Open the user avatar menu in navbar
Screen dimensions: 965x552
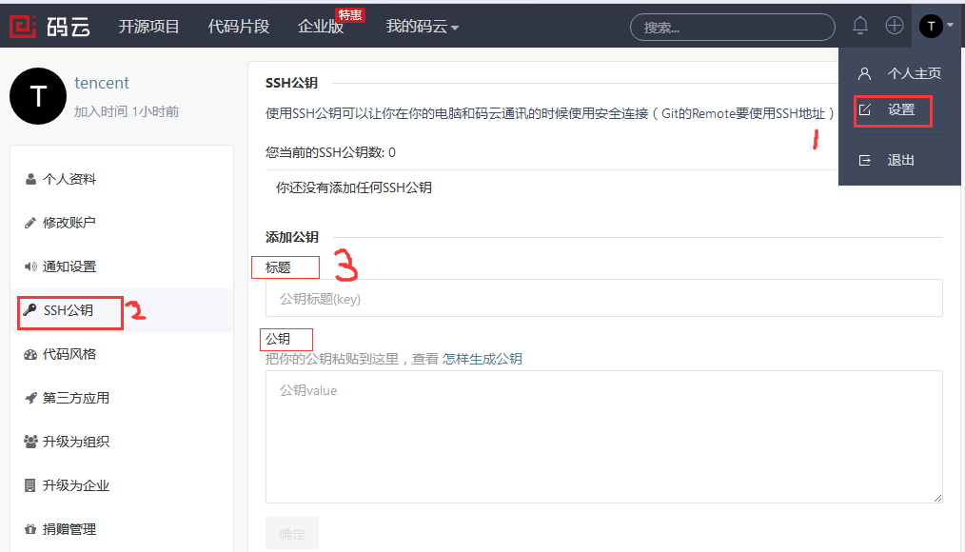(x=931, y=26)
